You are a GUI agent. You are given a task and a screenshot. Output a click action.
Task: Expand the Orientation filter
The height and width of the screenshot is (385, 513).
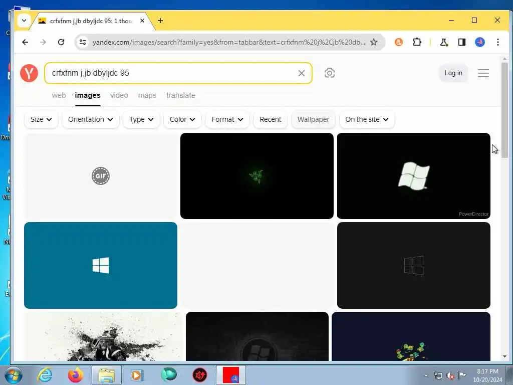(91, 119)
